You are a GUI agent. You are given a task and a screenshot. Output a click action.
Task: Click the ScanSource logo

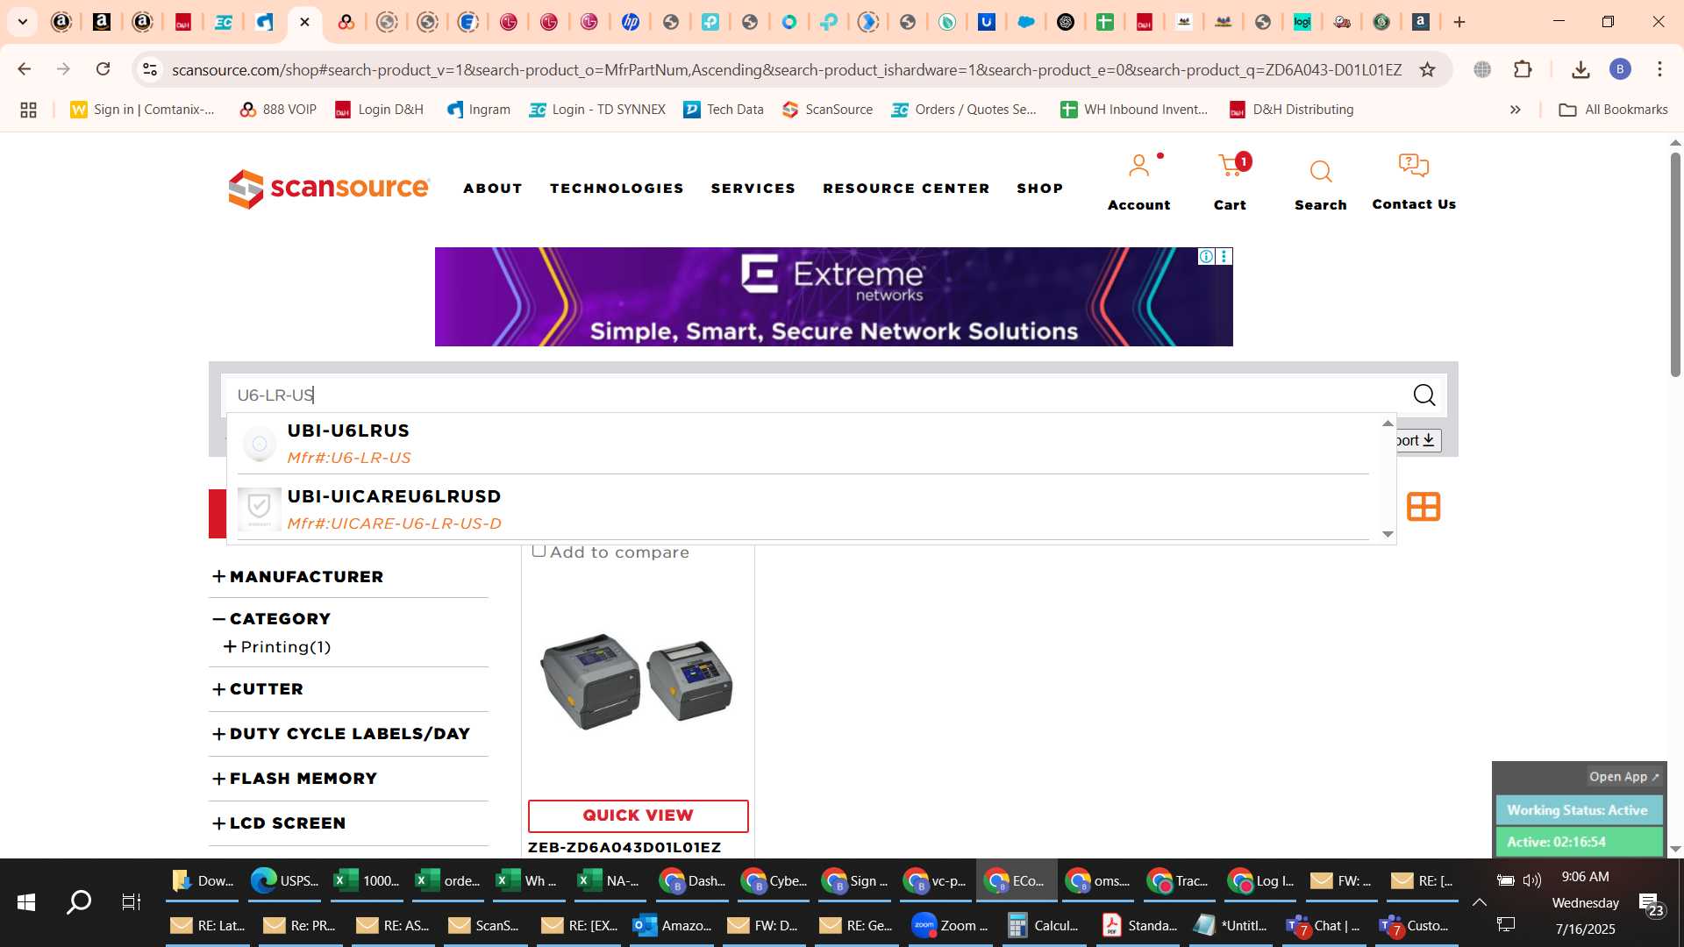[329, 189]
